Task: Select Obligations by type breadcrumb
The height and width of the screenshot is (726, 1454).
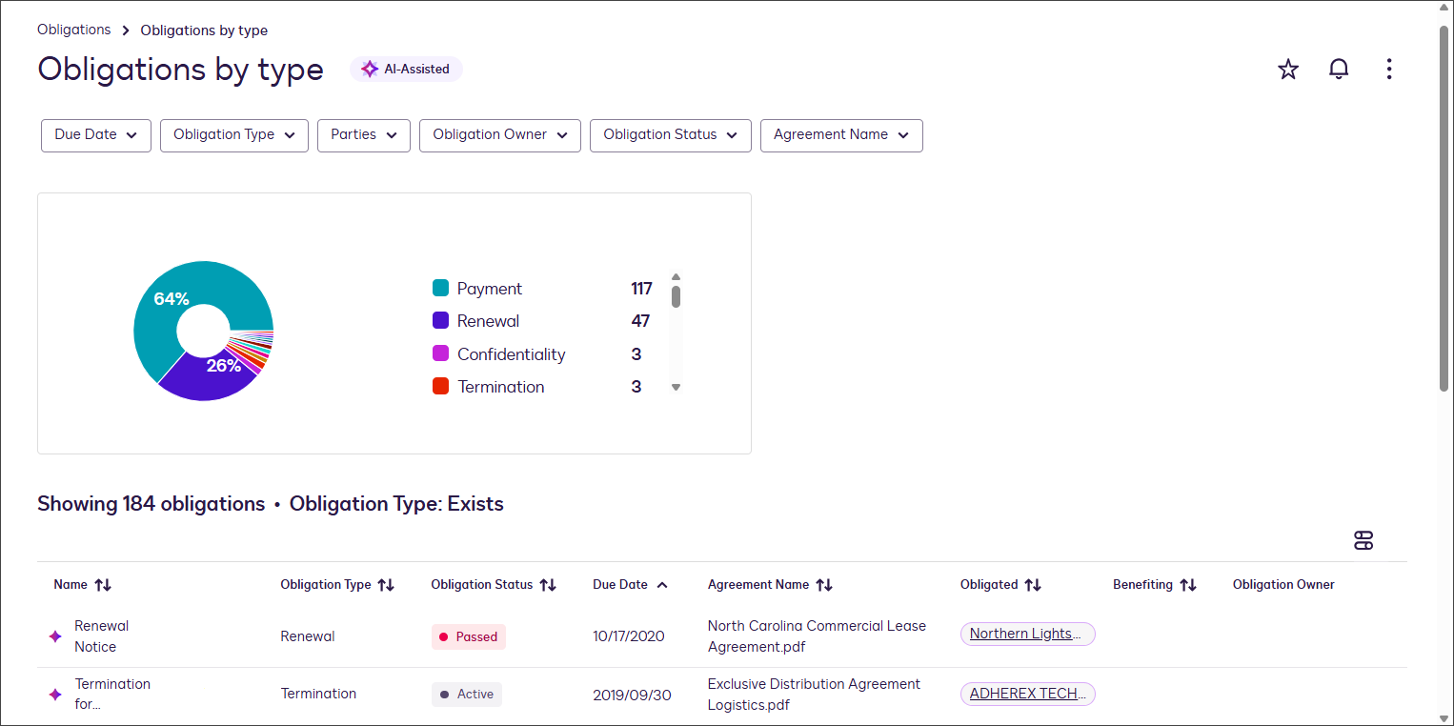Action: 203,30
